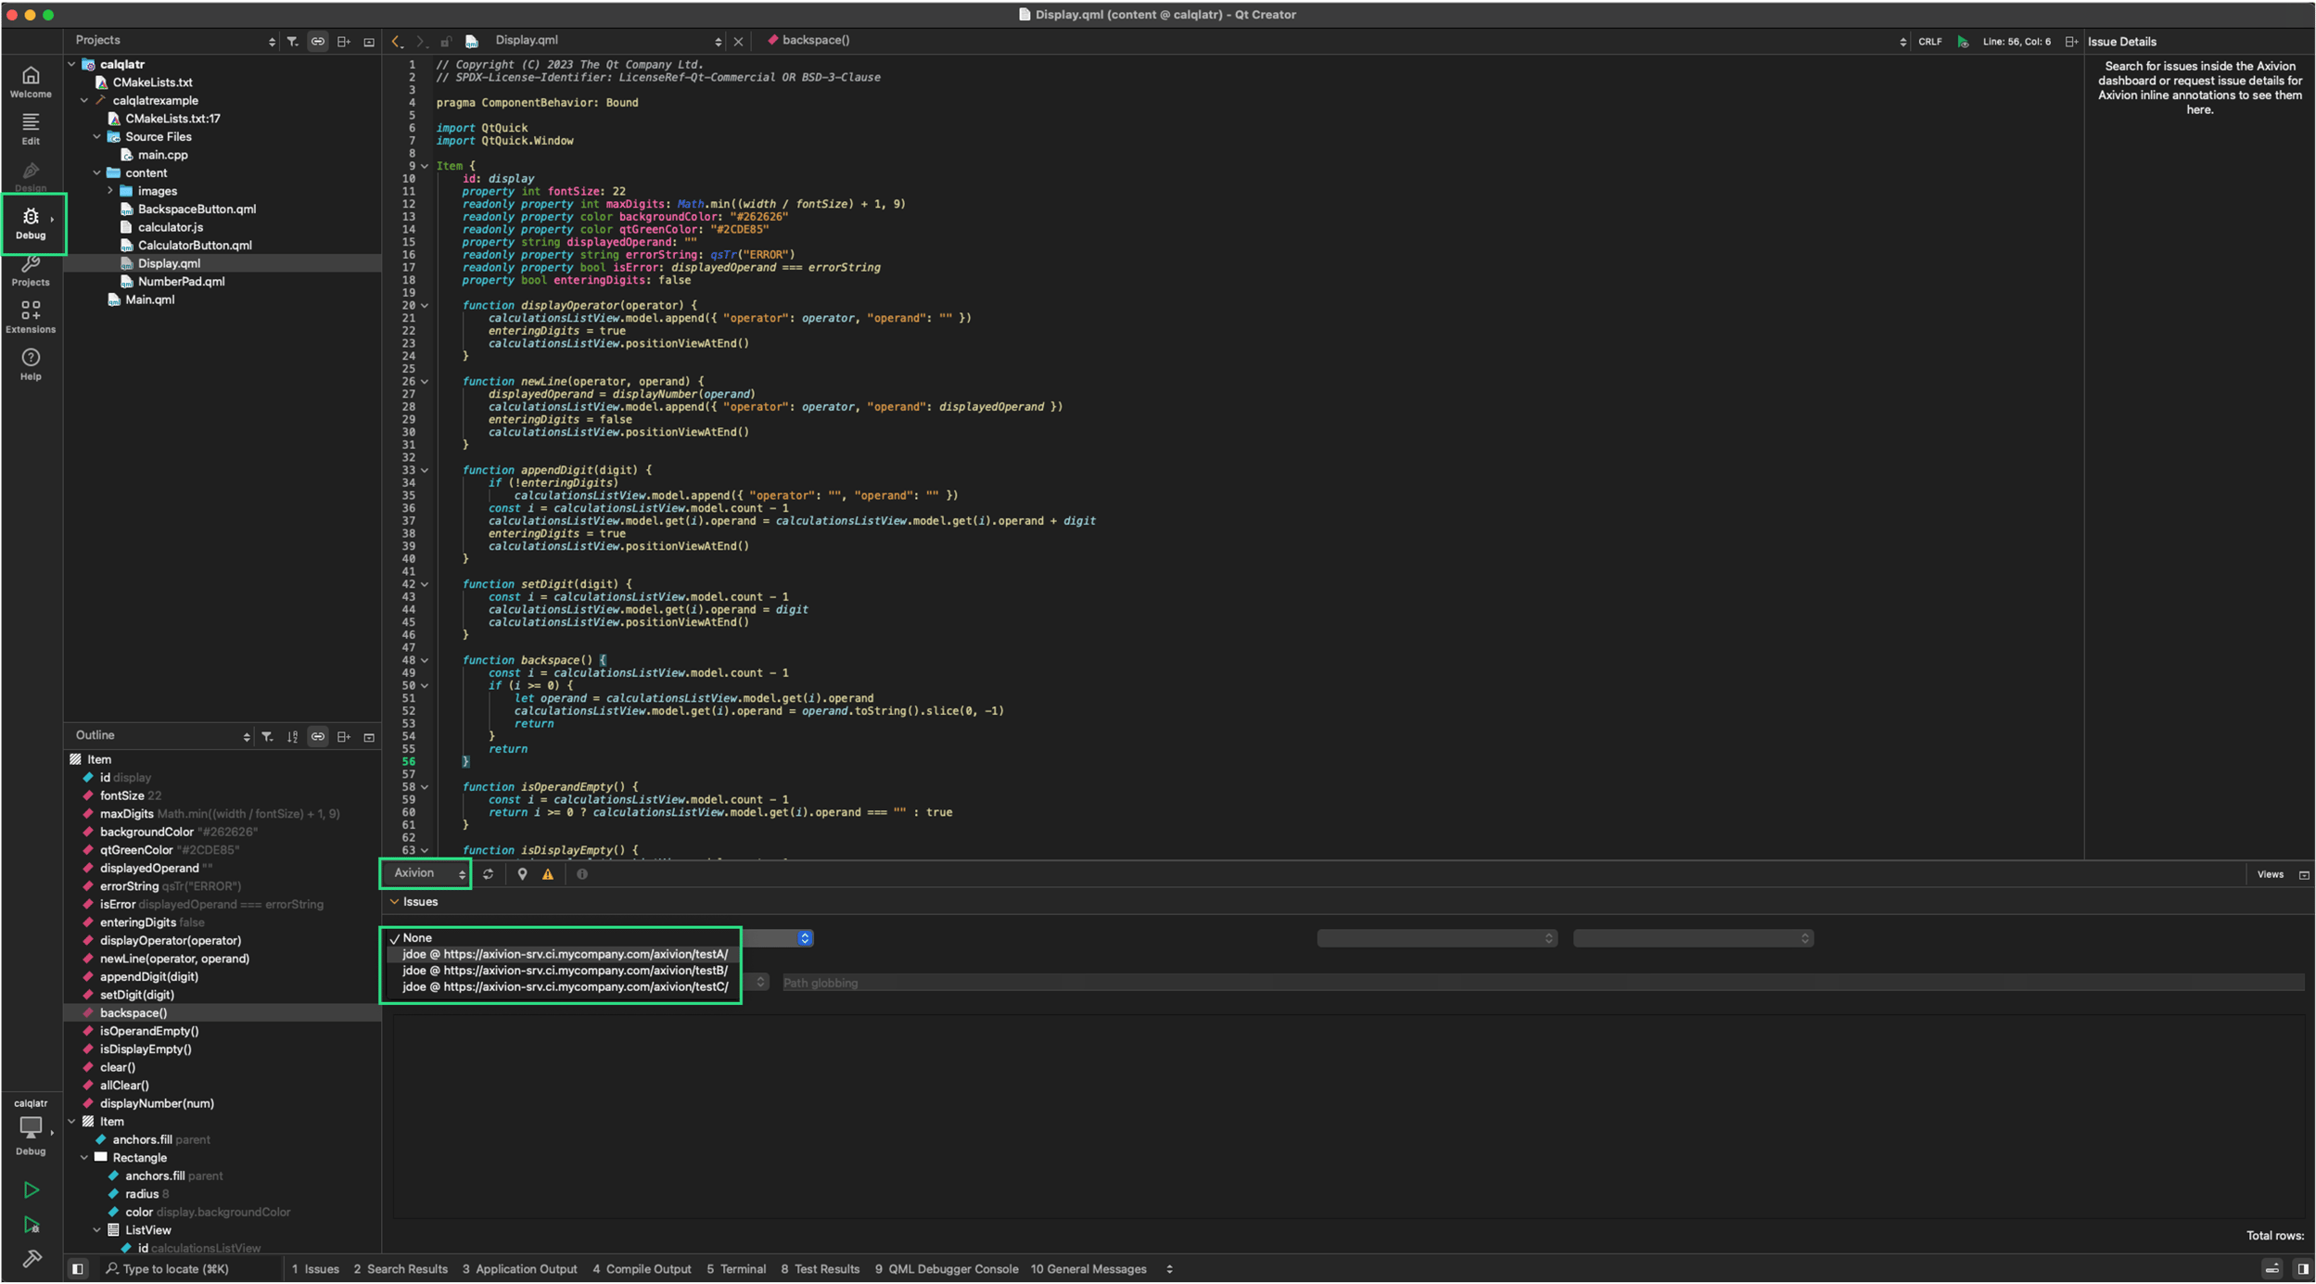Image resolution: width=2316 pixels, height=1284 pixels.
Task: Click the green Run button
Action: click(x=31, y=1189)
